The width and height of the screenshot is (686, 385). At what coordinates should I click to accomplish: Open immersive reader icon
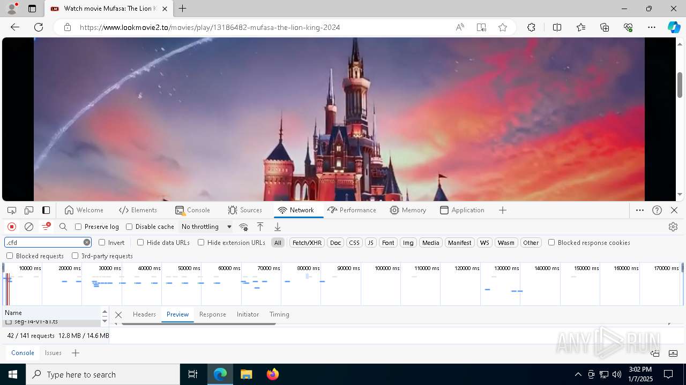point(481,27)
